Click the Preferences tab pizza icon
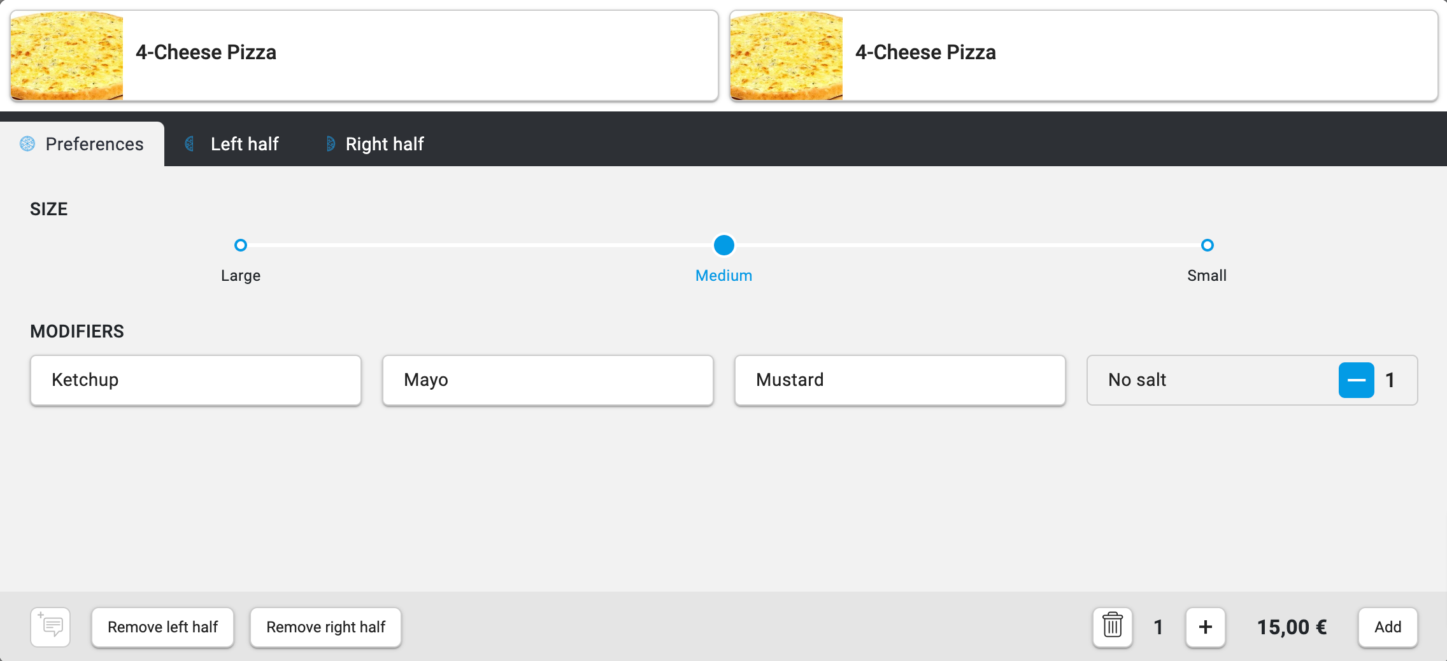This screenshot has height=661, width=1447. 27,144
